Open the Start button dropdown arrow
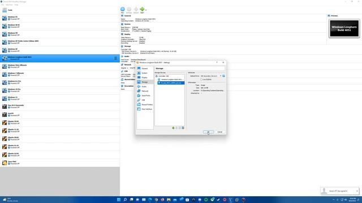This screenshot has height=203, width=362. pyautogui.click(x=146, y=10)
